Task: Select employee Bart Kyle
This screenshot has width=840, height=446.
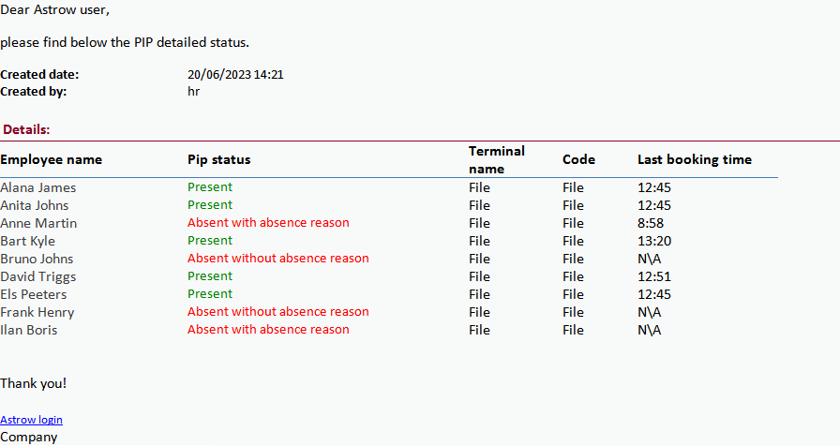Action: click(27, 241)
